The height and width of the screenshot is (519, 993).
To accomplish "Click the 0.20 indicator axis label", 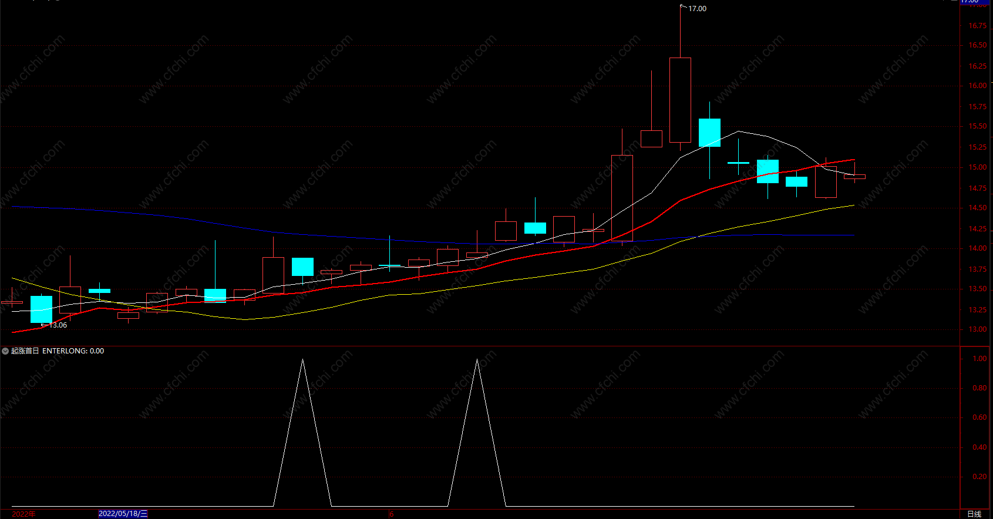I will click(979, 477).
